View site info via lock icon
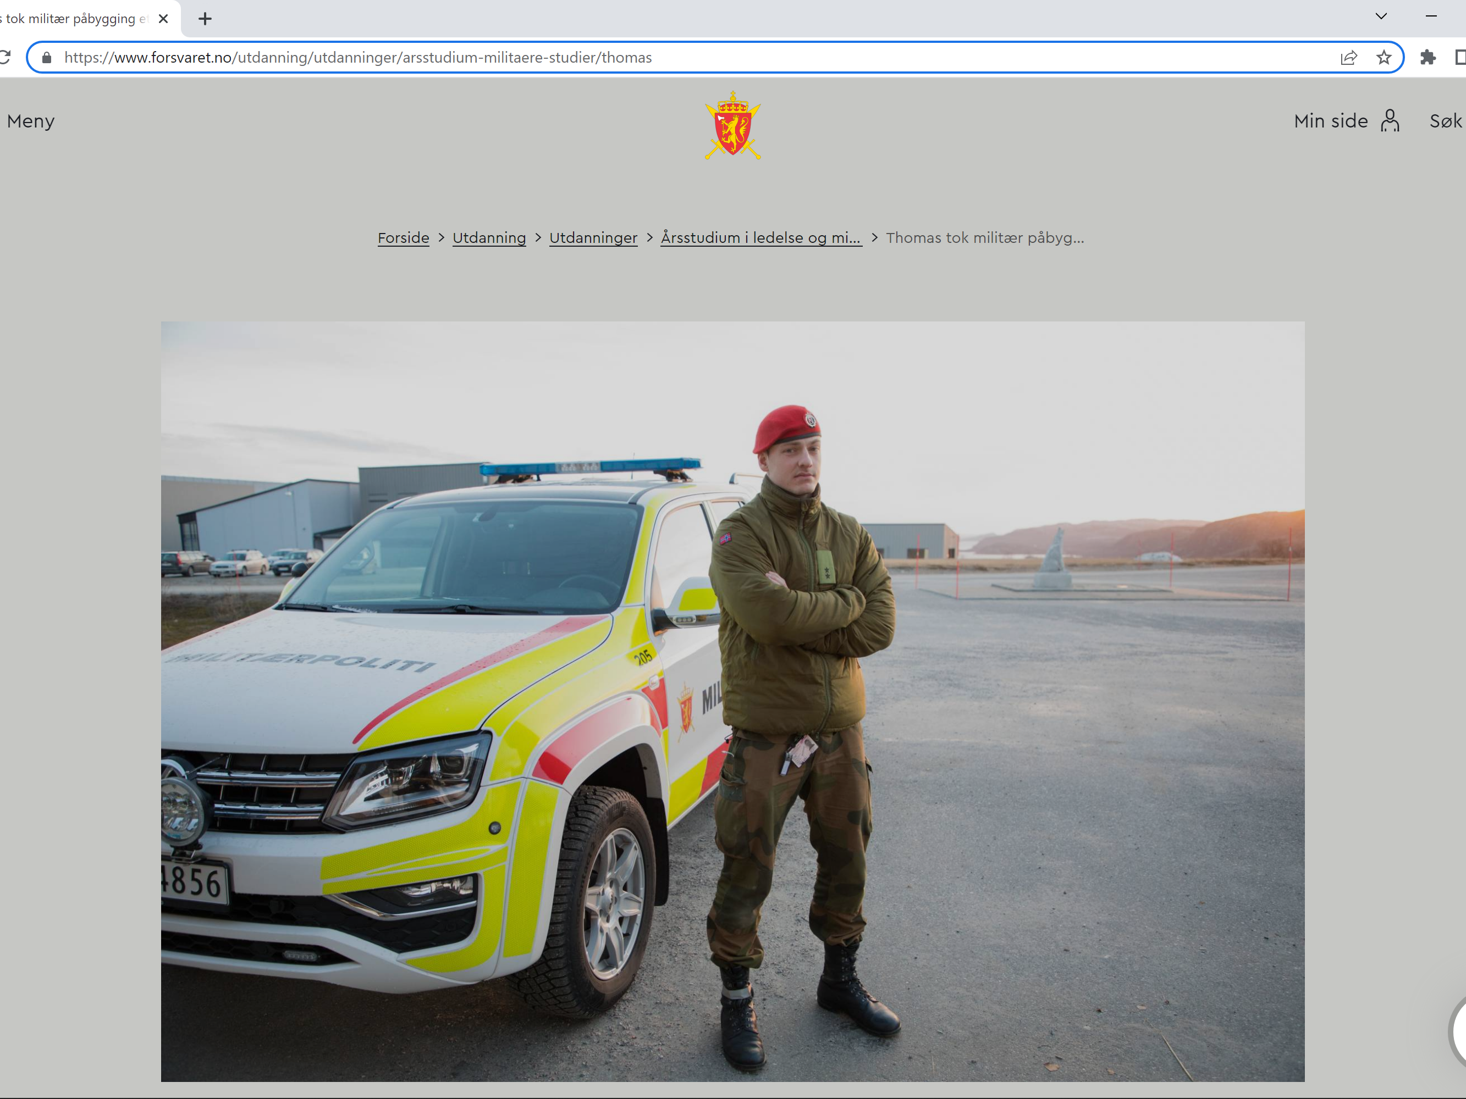This screenshot has width=1466, height=1099. pyautogui.click(x=46, y=58)
